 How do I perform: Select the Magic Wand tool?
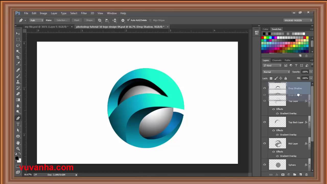[x=18, y=51]
